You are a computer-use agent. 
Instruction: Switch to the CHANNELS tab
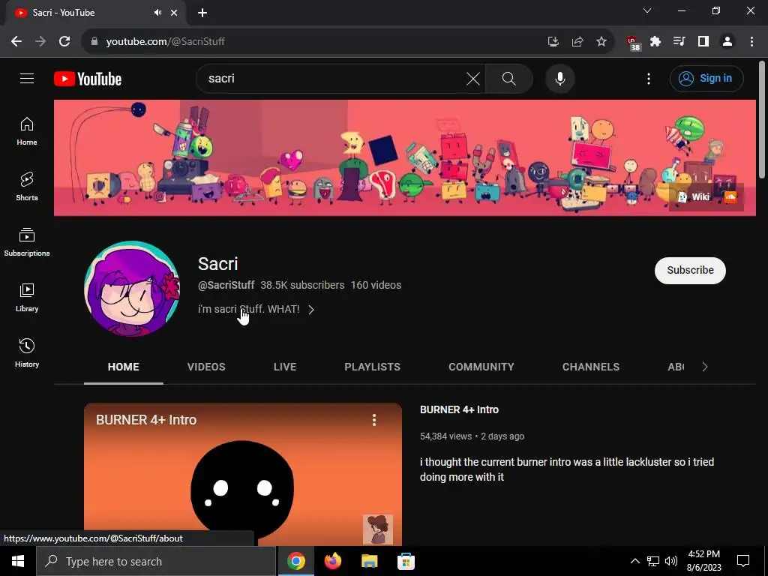click(x=591, y=367)
